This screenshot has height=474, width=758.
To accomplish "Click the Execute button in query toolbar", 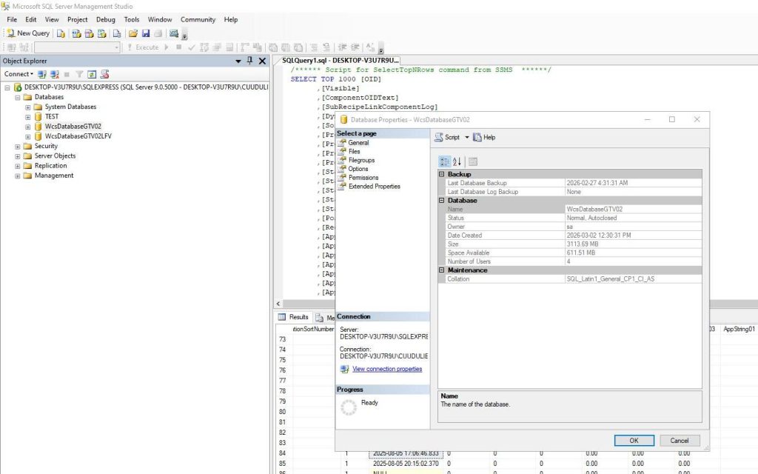I will (143, 47).
